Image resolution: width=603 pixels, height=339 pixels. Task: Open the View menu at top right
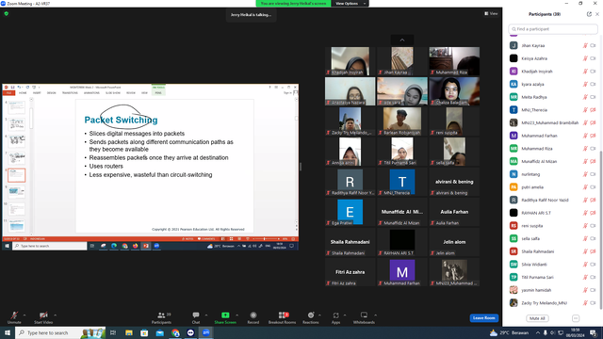(x=491, y=13)
